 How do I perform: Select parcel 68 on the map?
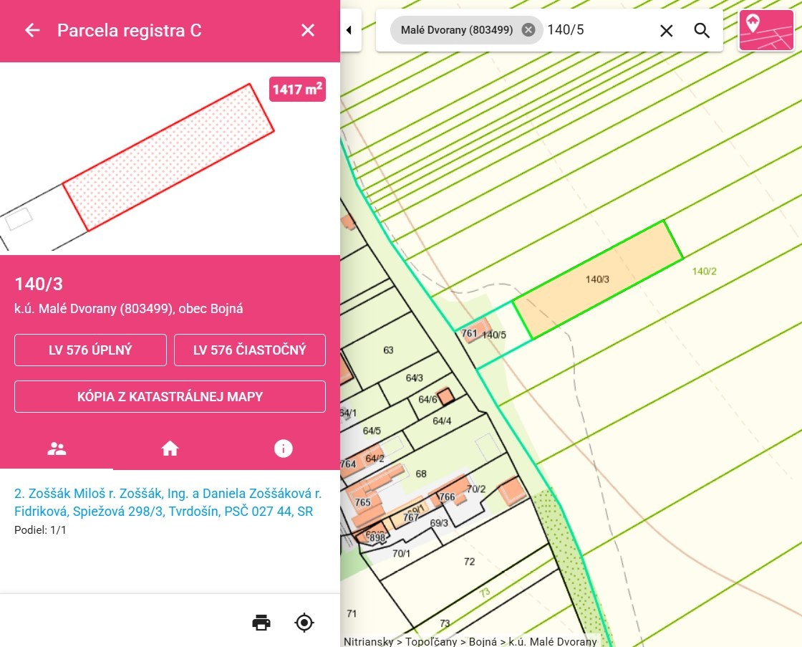[x=421, y=474]
